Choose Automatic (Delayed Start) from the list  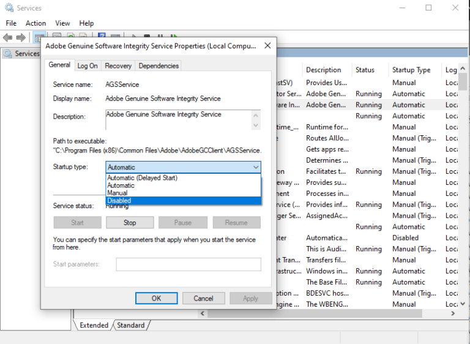(184, 178)
